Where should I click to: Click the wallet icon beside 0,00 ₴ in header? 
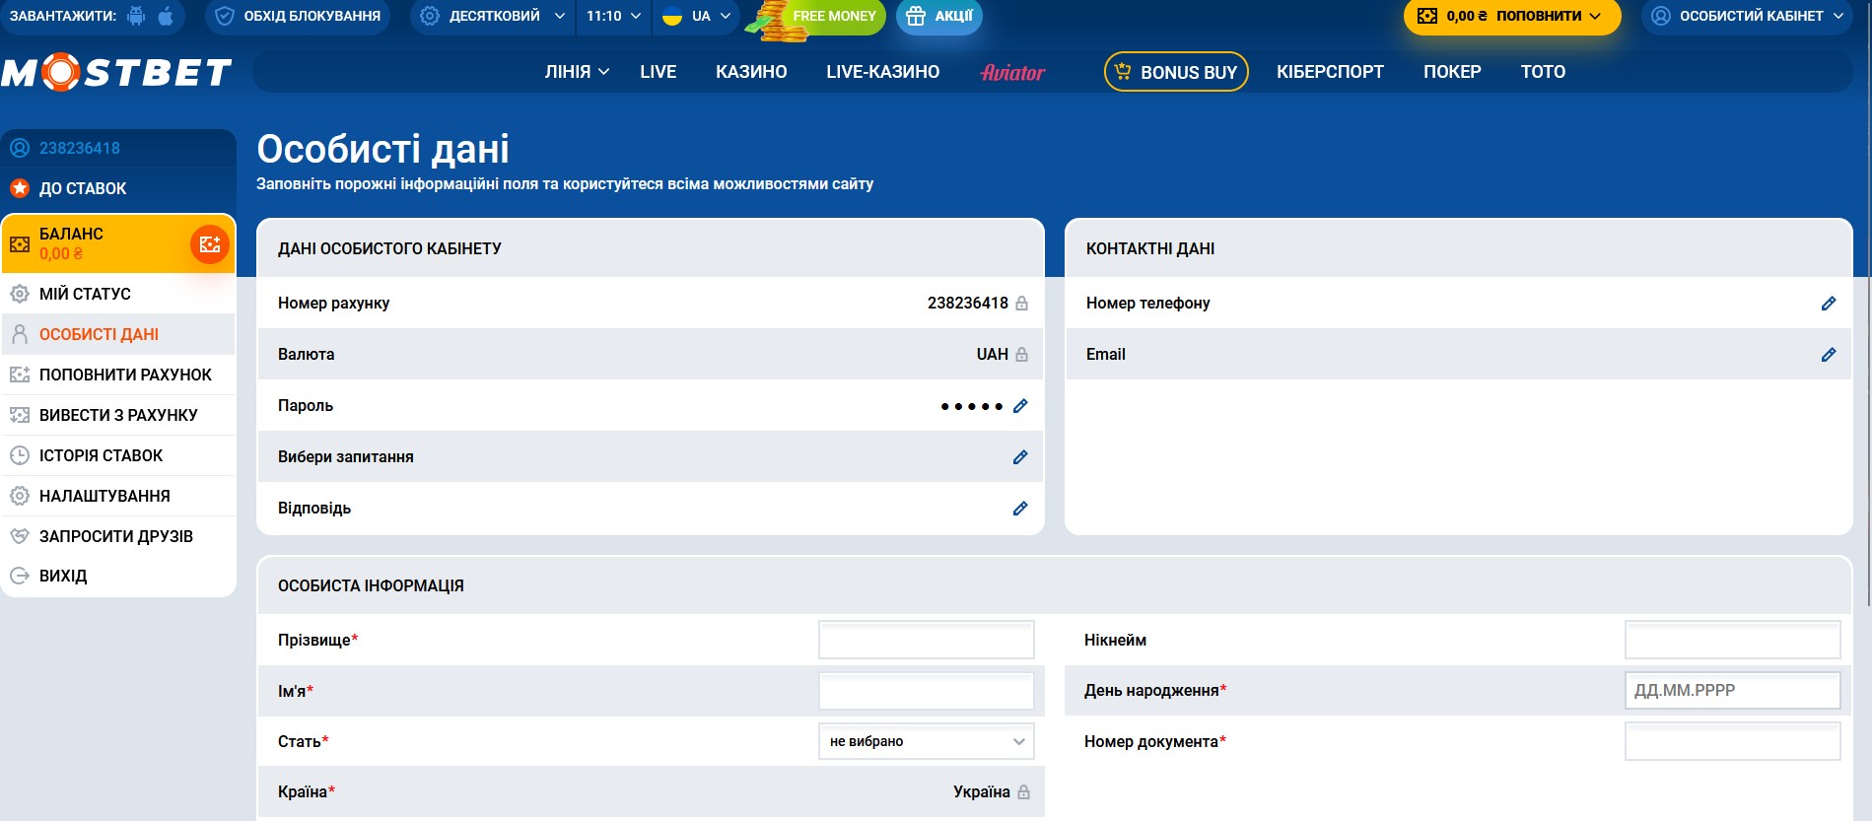pyautogui.click(x=1427, y=16)
